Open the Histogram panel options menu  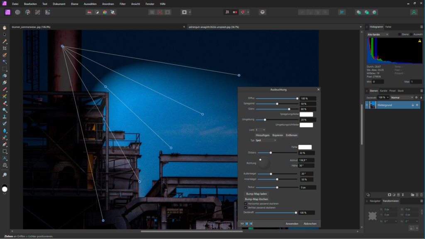point(422,27)
